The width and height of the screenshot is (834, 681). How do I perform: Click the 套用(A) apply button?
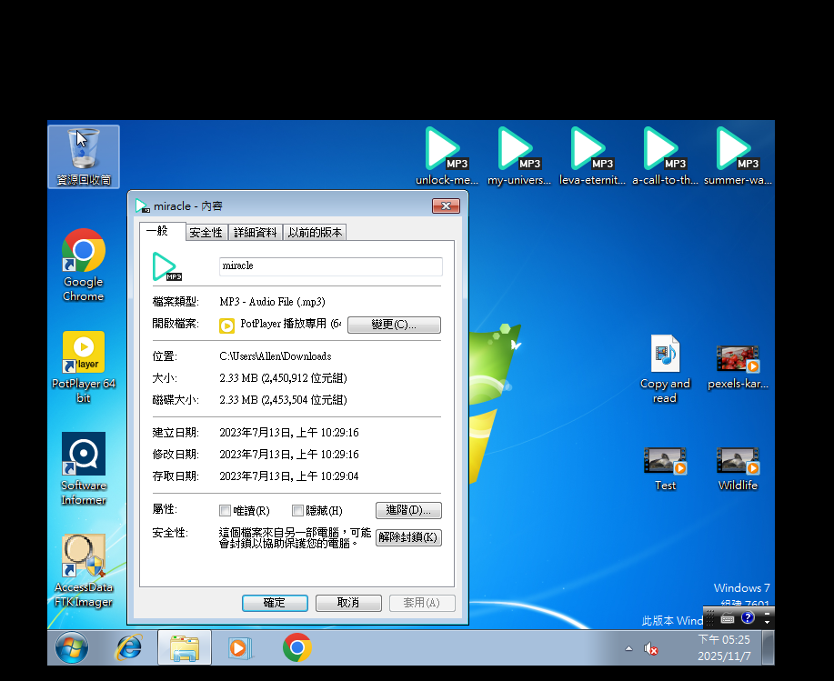(x=422, y=603)
